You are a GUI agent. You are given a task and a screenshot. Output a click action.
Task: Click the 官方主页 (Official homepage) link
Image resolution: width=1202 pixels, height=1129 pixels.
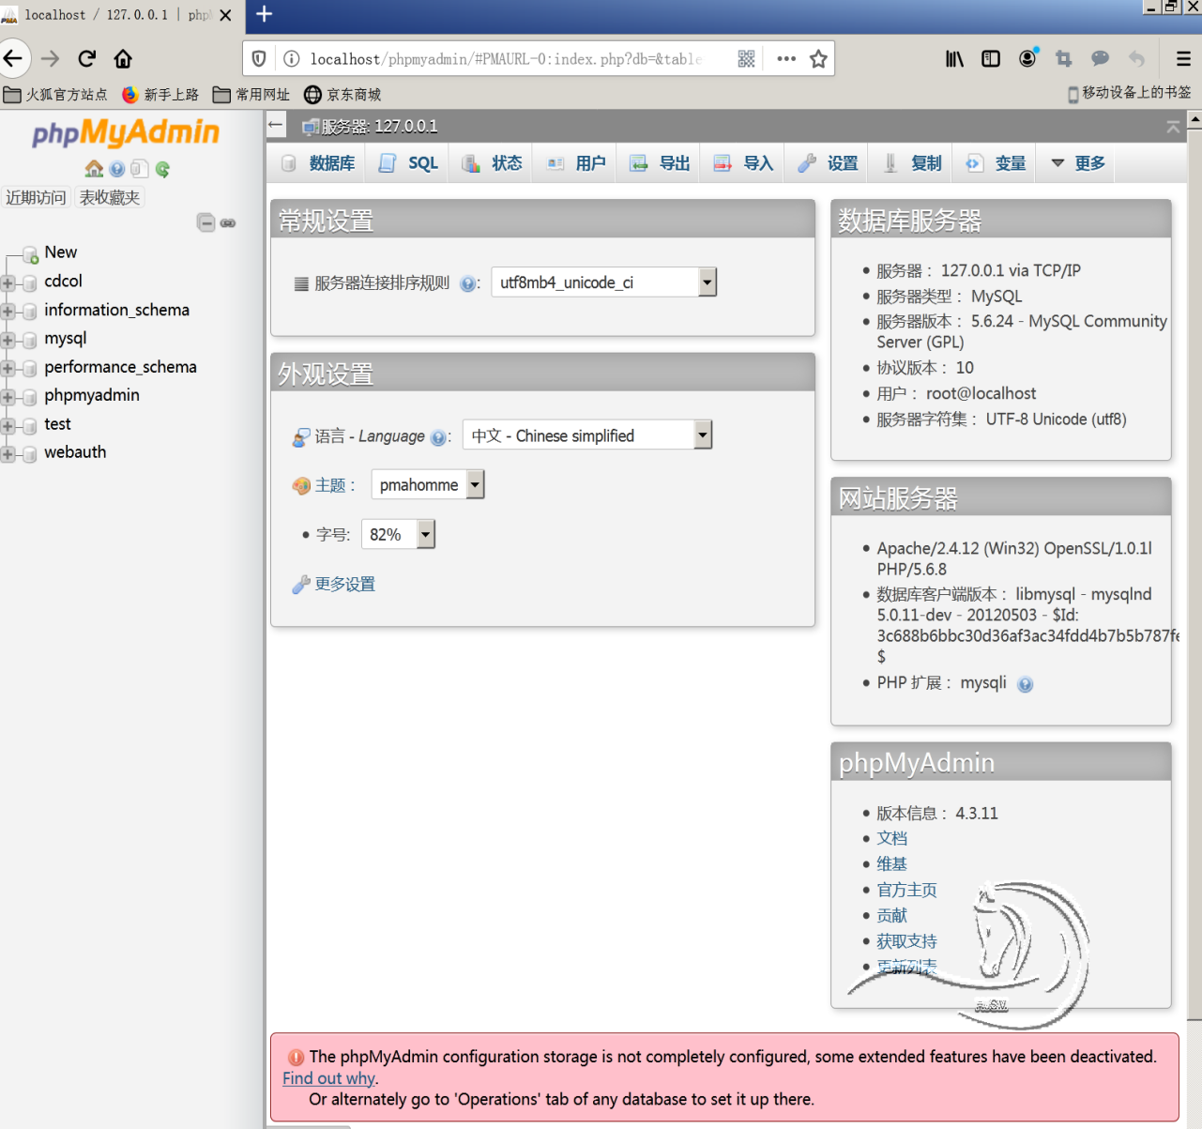(906, 890)
